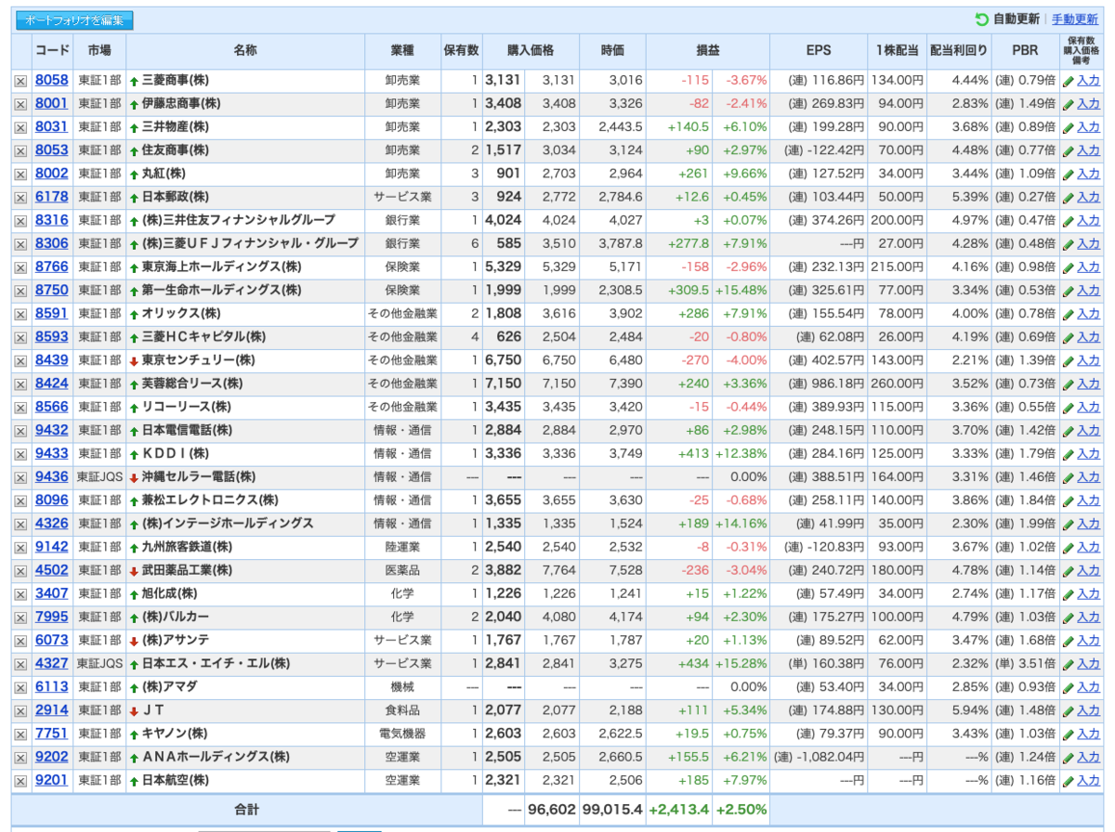The width and height of the screenshot is (1115, 832).
Task: Click pencil 入力 icon for 旭化成 row
Action: (x=1069, y=593)
